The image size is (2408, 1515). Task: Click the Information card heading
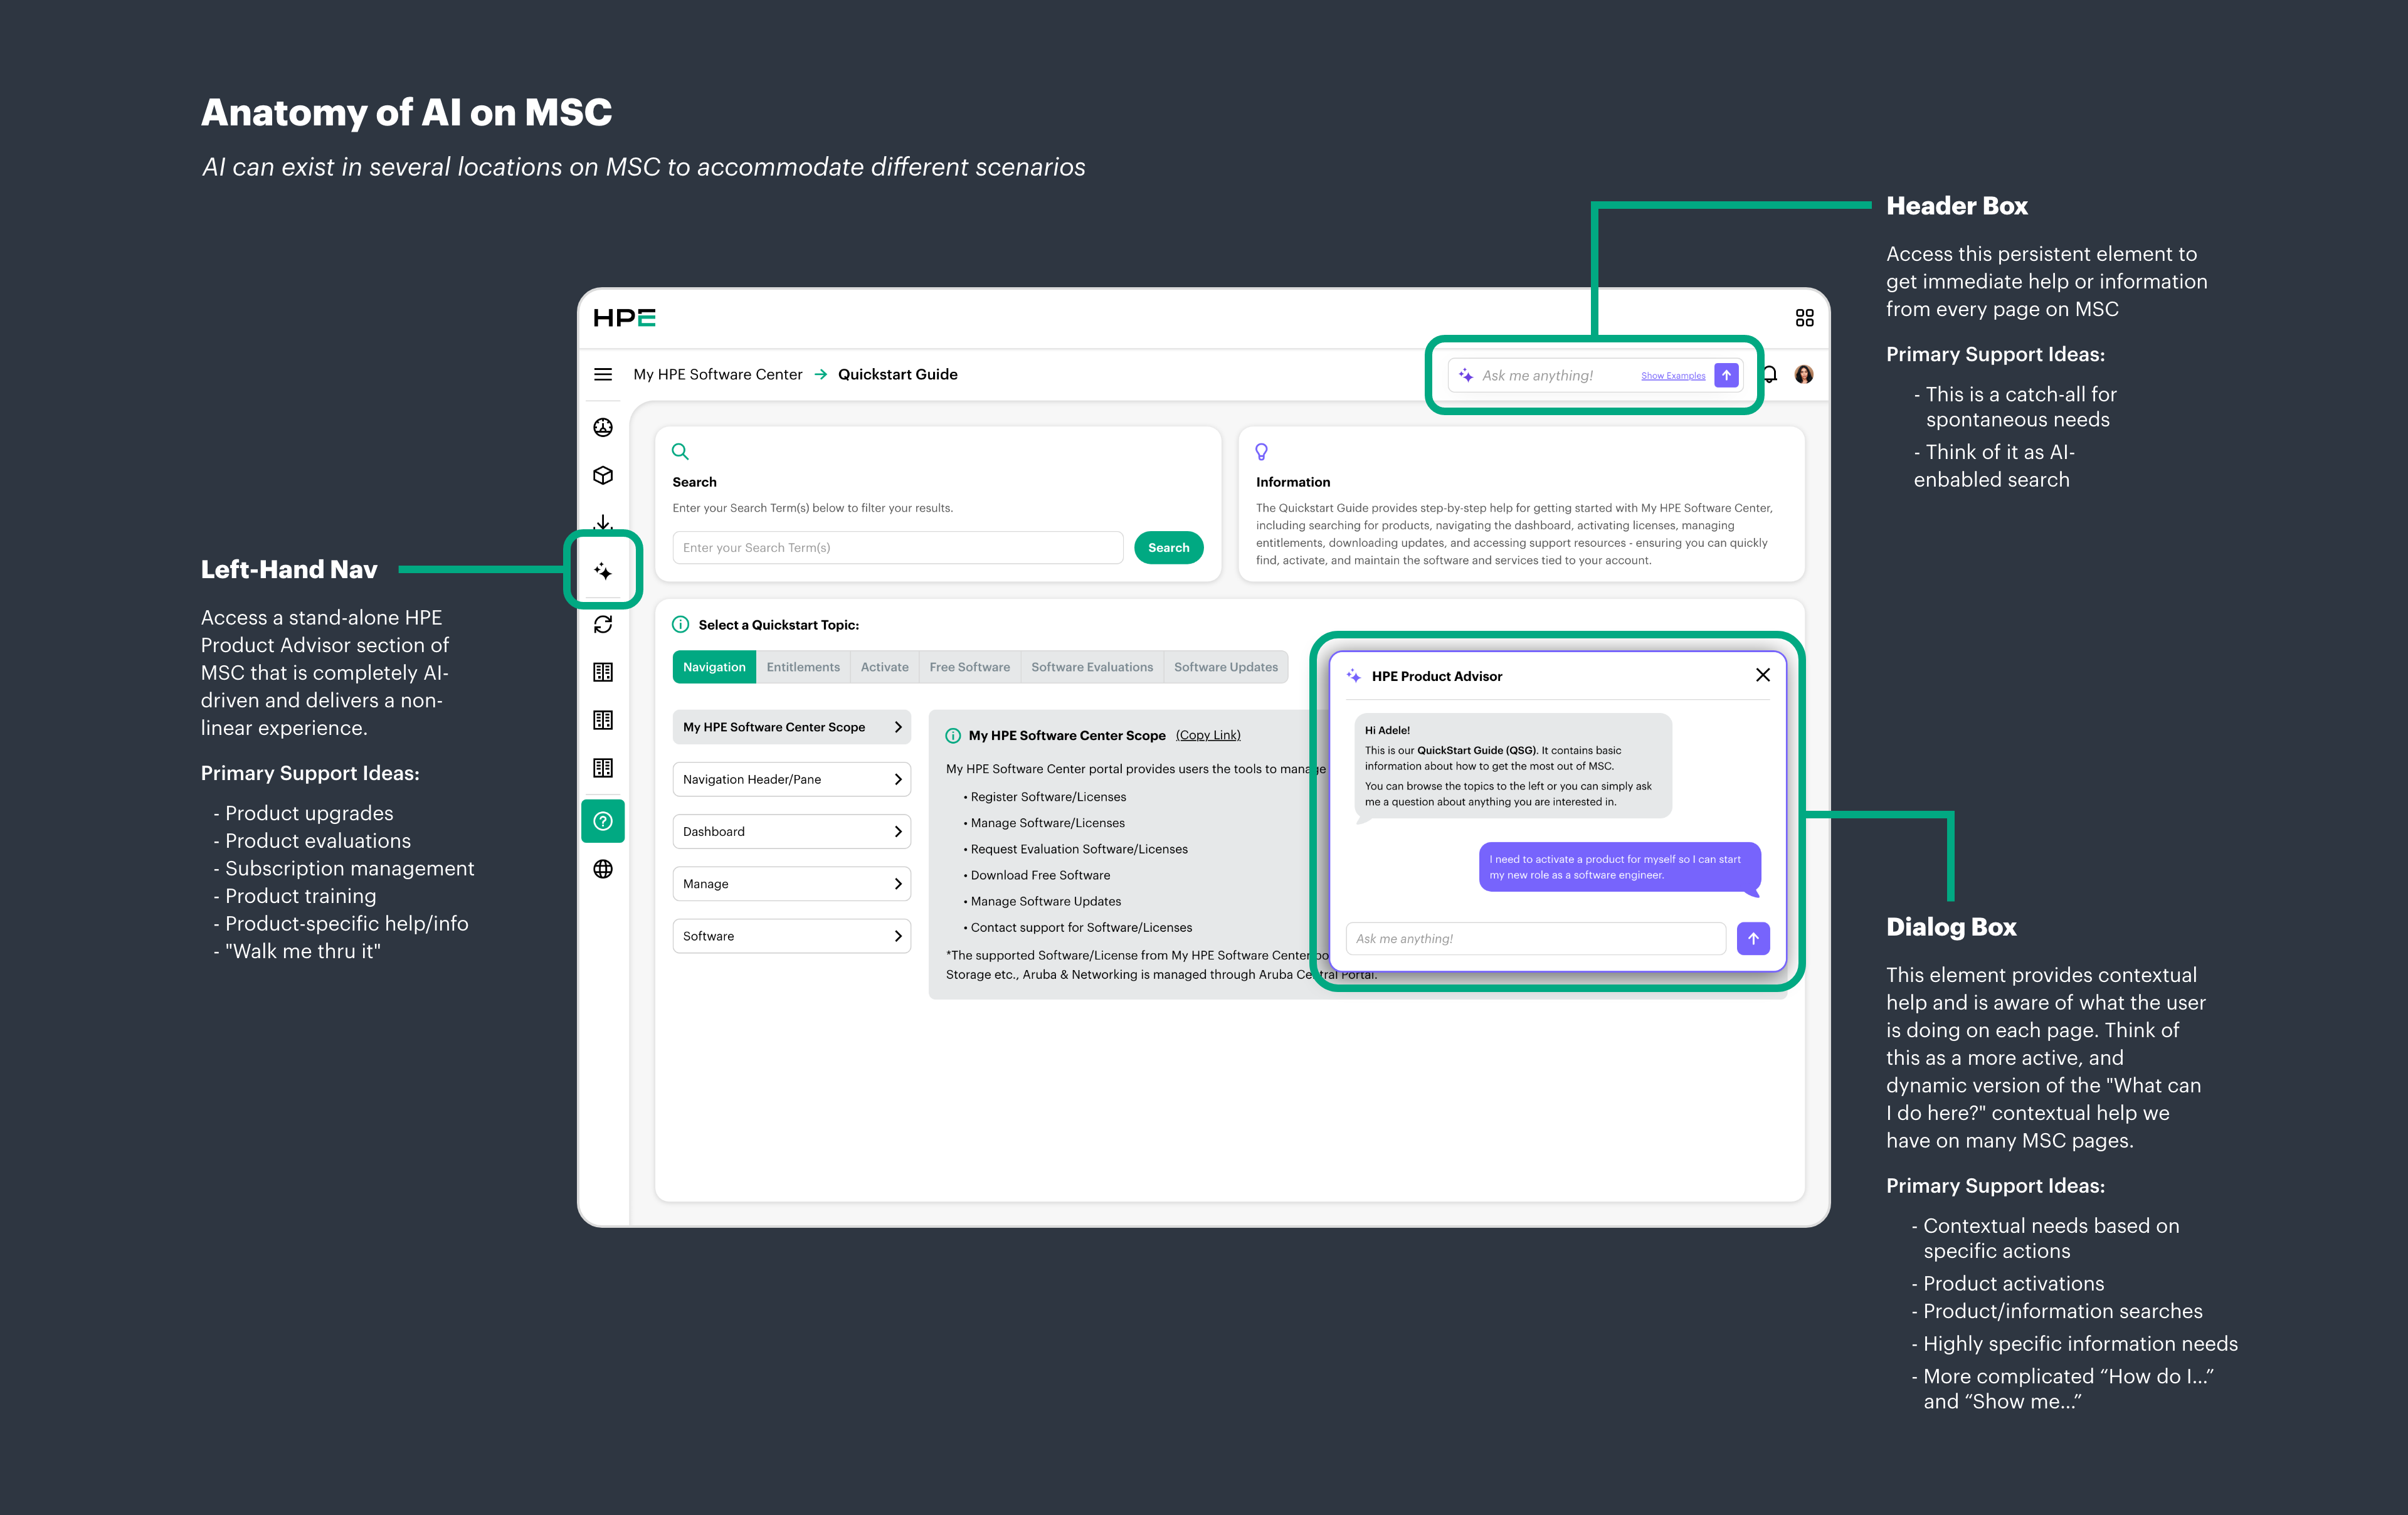(1293, 482)
